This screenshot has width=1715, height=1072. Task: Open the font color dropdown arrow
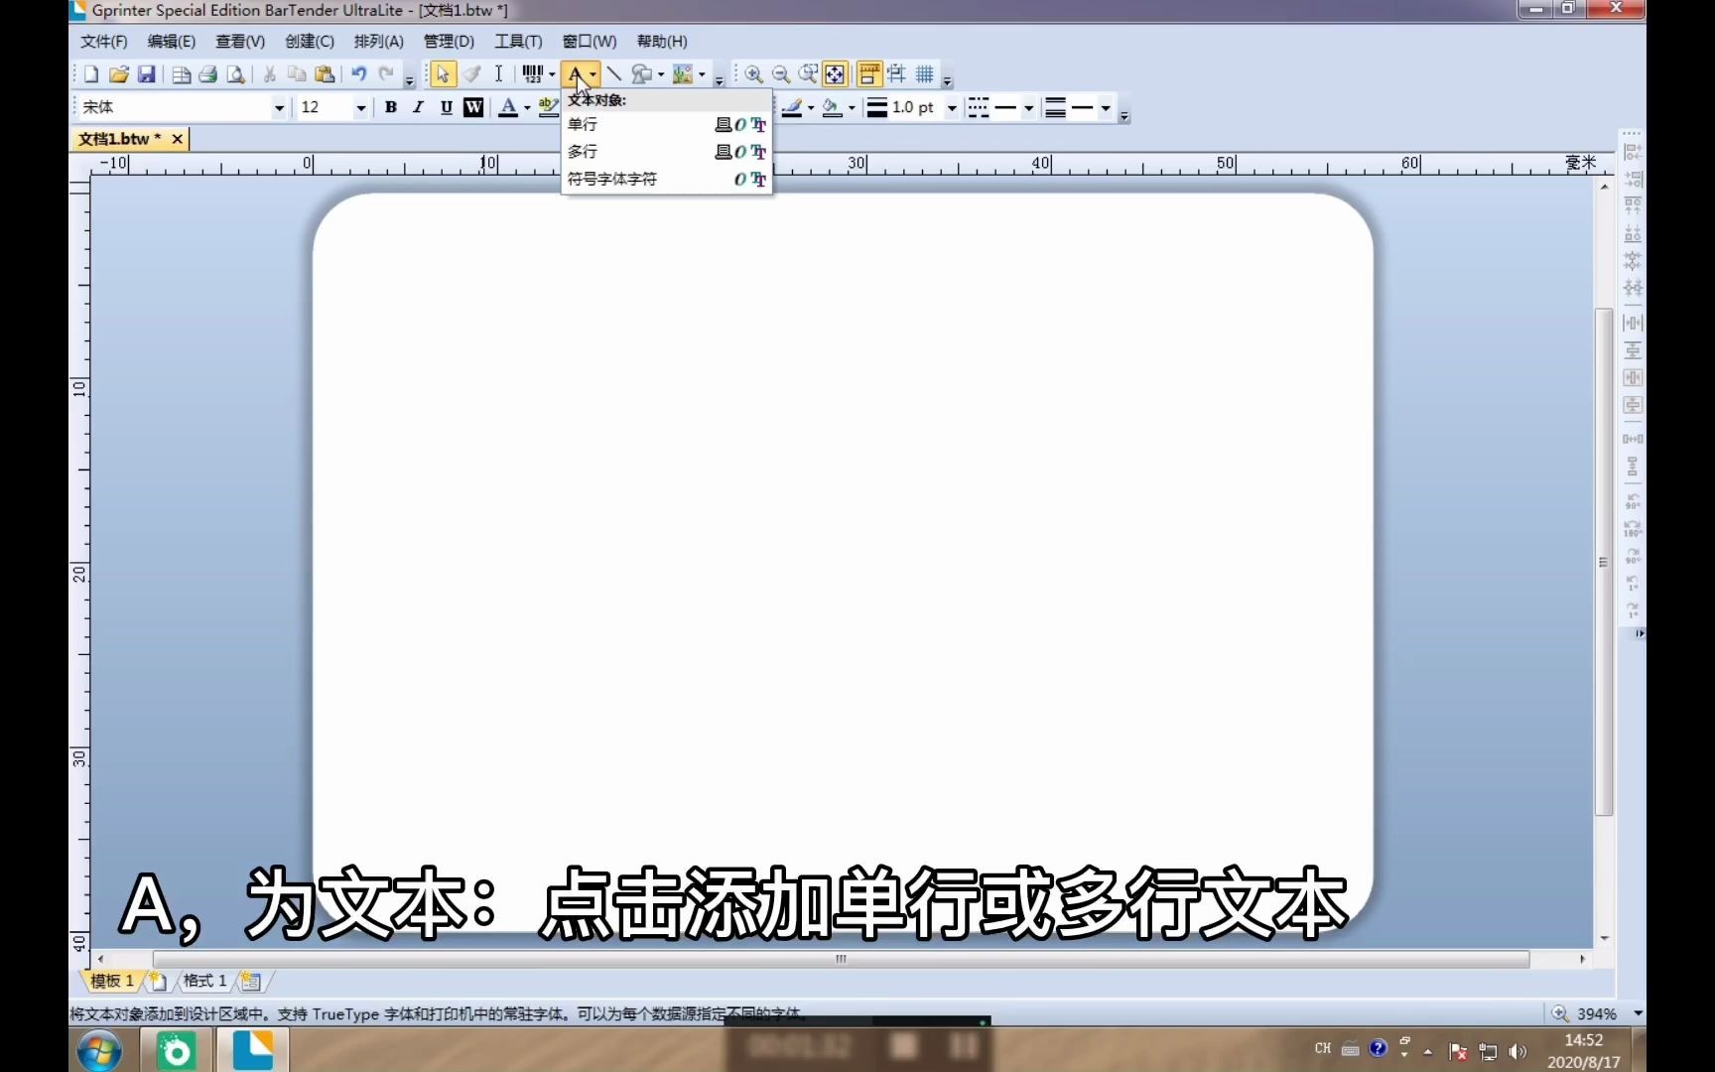[527, 108]
